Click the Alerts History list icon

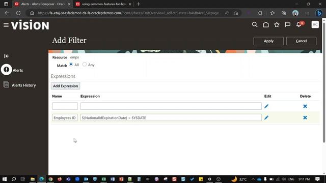point(6,85)
